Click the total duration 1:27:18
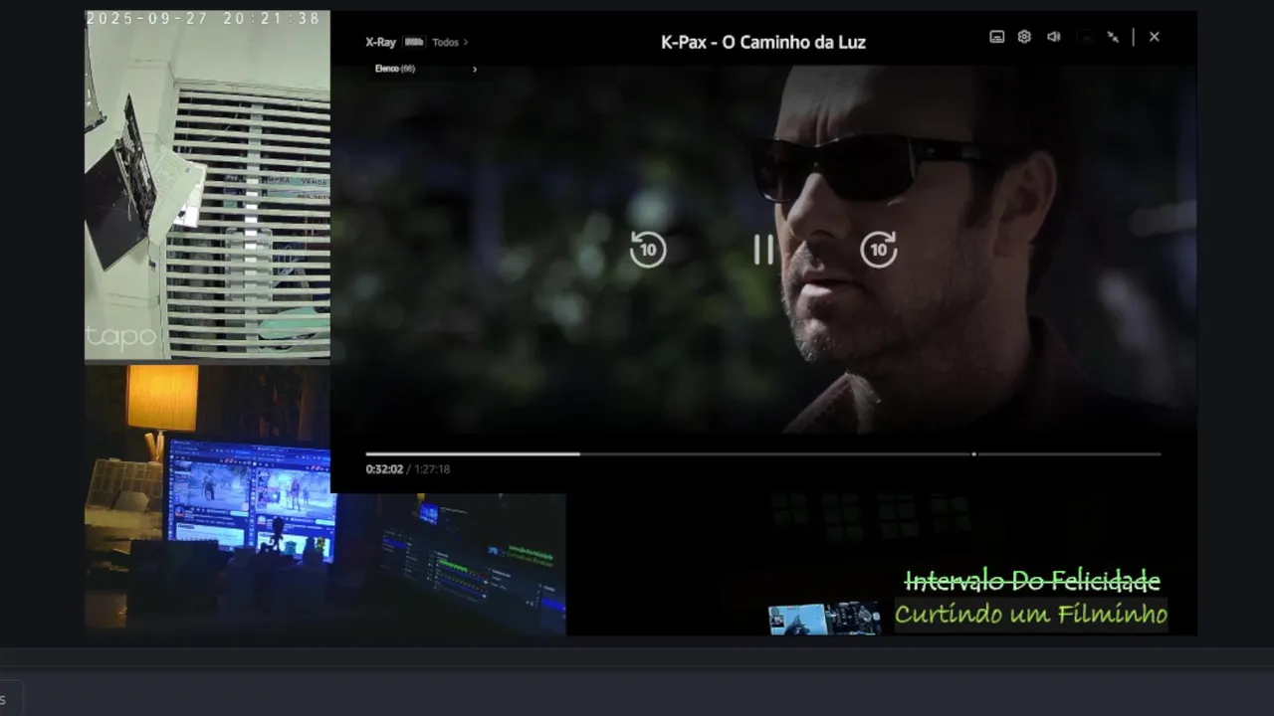 click(x=432, y=469)
